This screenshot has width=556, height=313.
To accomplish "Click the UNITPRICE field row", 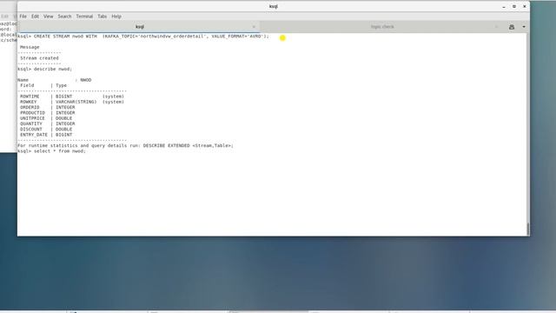I will coord(46,118).
